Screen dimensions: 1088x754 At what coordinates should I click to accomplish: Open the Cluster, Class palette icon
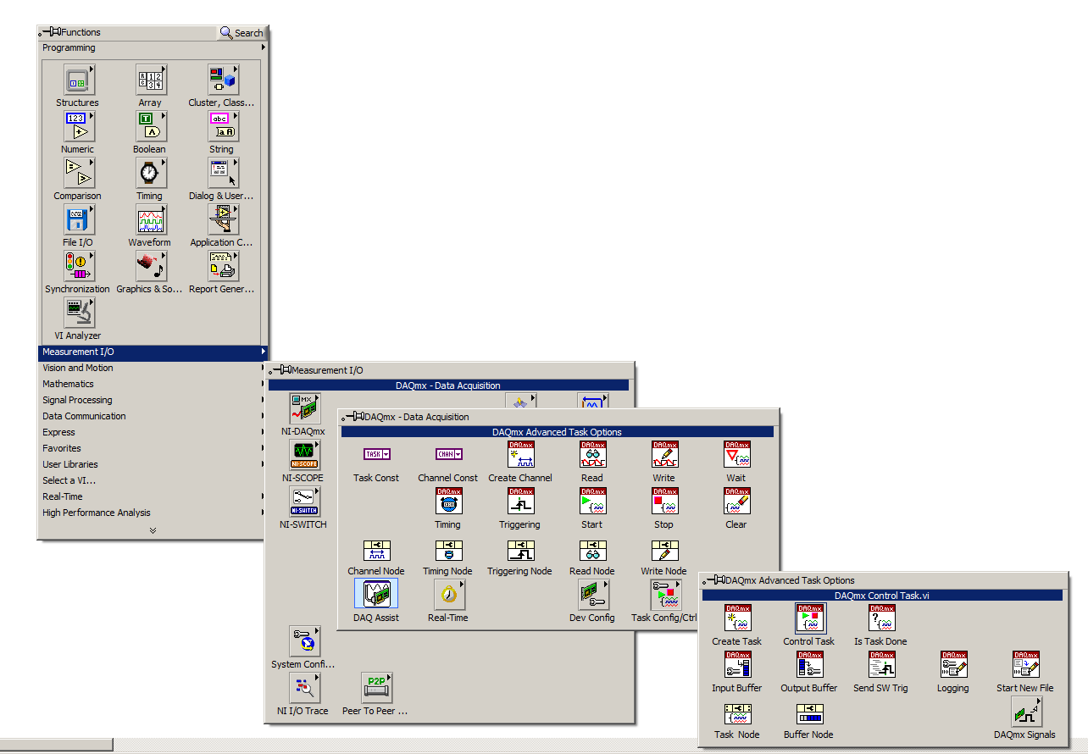(x=223, y=80)
